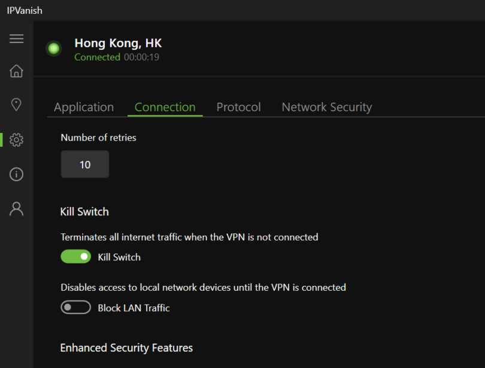The width and height of the screenshot is (485, 368).
Task: Select the Home icon in the sidebar
Action: [x=16, y=71]
